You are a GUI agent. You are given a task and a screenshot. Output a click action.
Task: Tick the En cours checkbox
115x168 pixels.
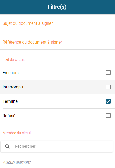[x=108, y=73]
